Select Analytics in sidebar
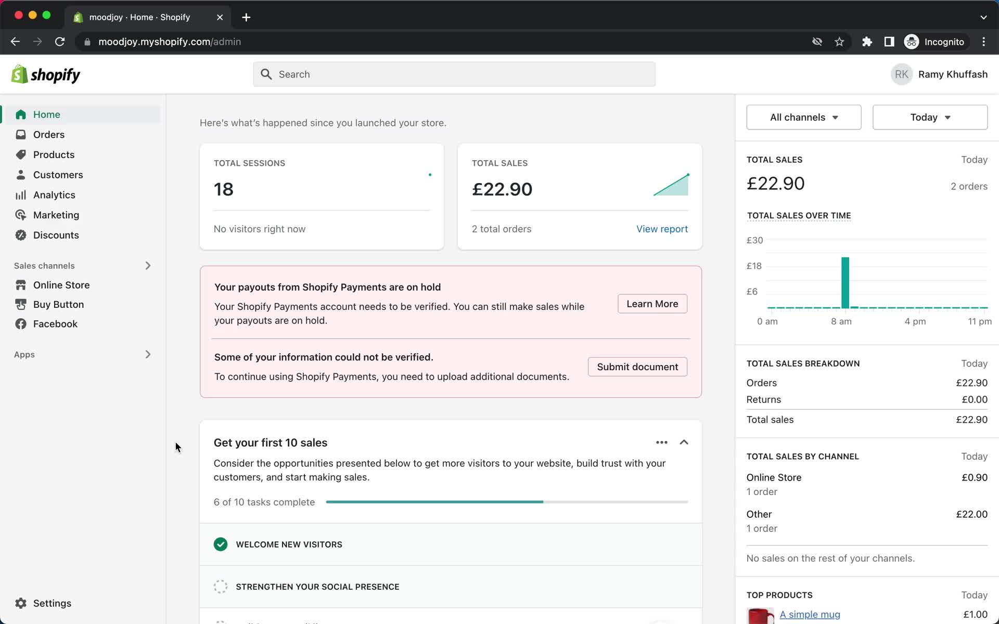Image resolution: width=999 pixels, height=624 pixels. tap(54, 194)
